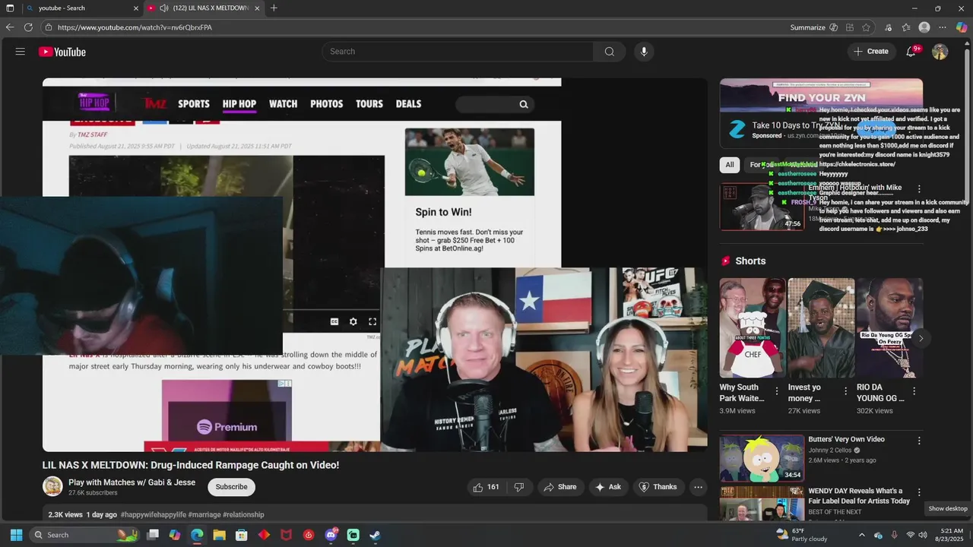This screenshot has width=973, height=547.
Task: Open split screen icon in address bar
Action: point(850,27)
